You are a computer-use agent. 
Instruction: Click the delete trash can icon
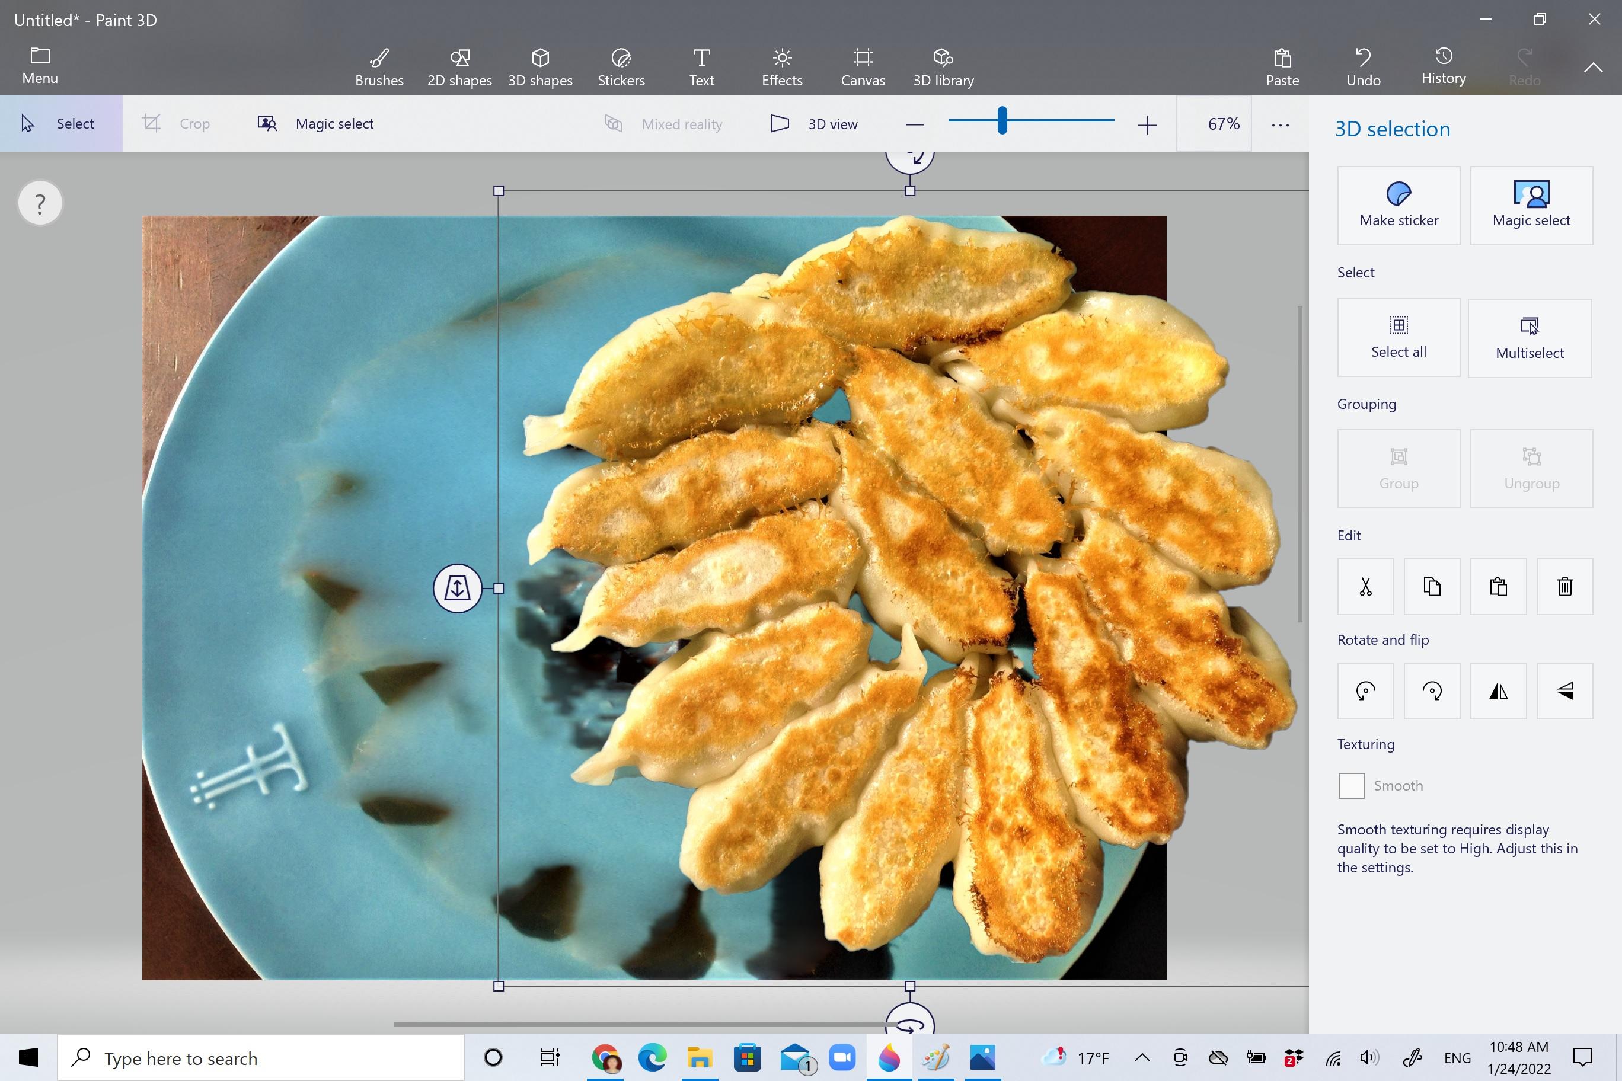(x=1564, y=587)
